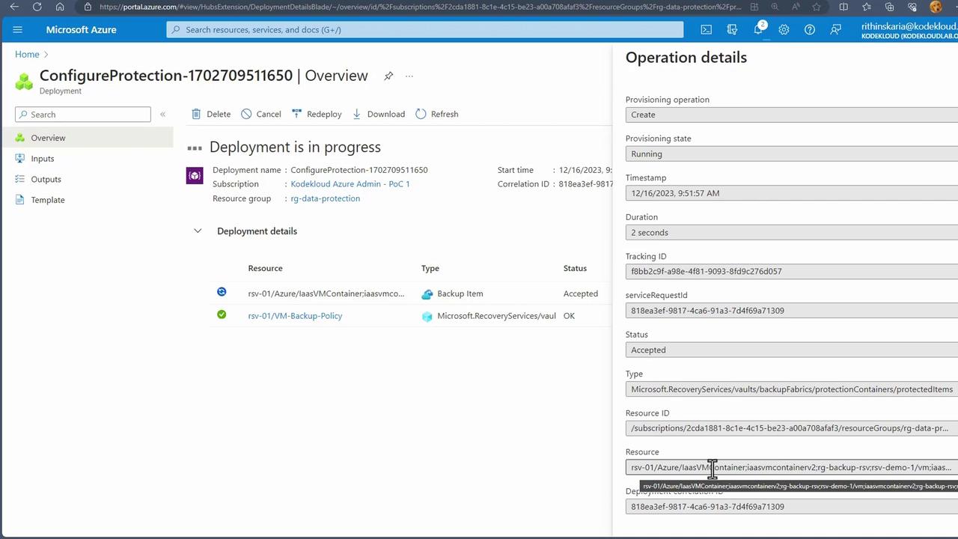958x539 pixels.
Task: Go back with the browser back arrow
Action: 14,7
